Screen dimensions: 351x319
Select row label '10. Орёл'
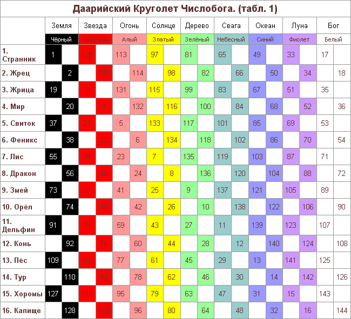click(22, 207)
